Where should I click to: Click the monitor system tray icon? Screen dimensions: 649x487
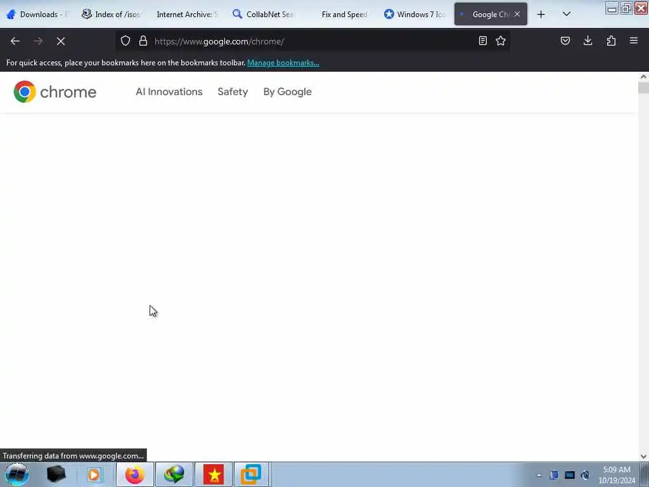pyautogui.click(x=570, y=475)
